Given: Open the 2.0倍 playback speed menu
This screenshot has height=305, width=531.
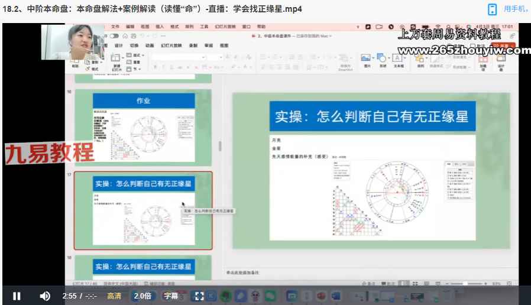Looking at the screenshot, I should click(143, 296).
